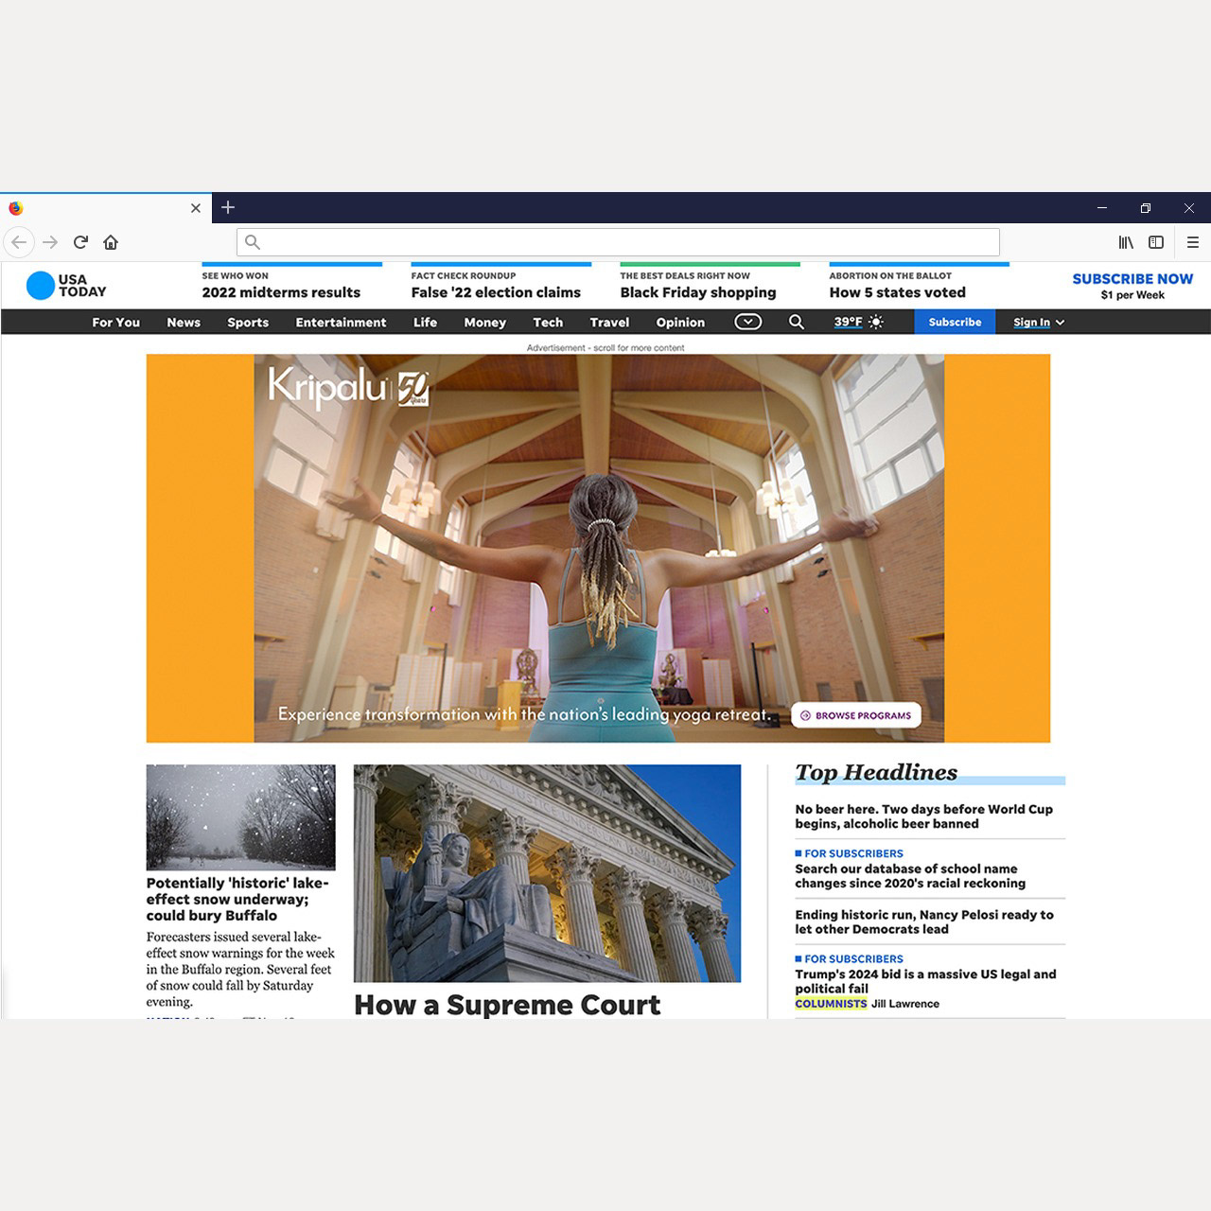
Task: Expand more sections oval dropdown
Action: pyautogui.click(x=748, y=322)
